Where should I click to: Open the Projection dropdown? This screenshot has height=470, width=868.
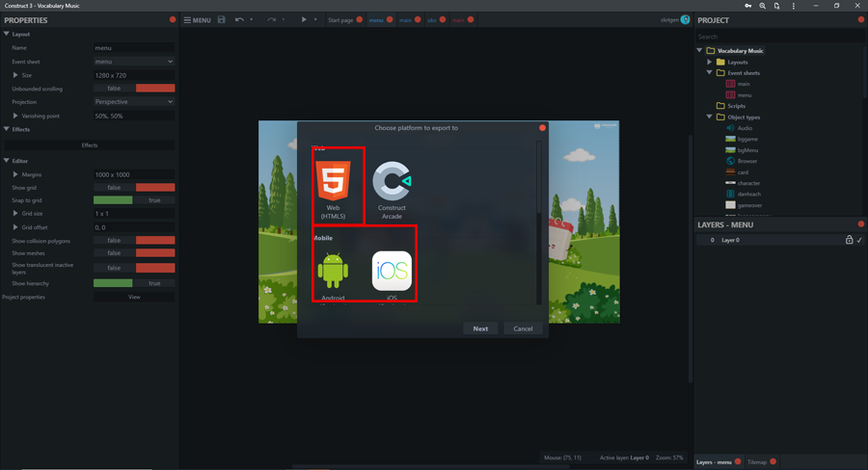tap(134, 102)
